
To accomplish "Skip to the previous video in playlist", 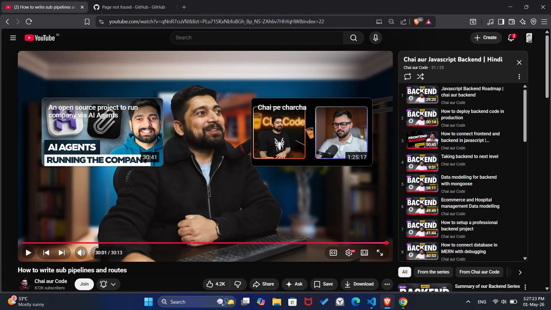I will (46, 252).
